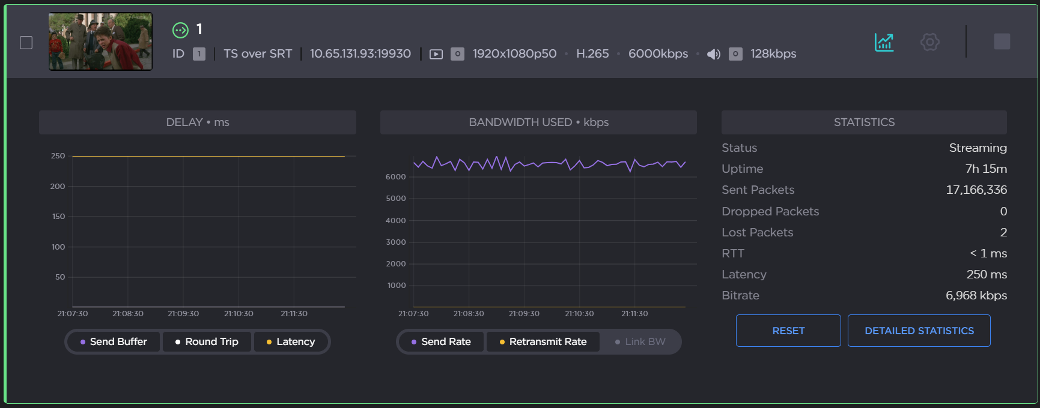Toggle Send Buffer series in delay chart
1040x408 pixels.
click(114, 341)
